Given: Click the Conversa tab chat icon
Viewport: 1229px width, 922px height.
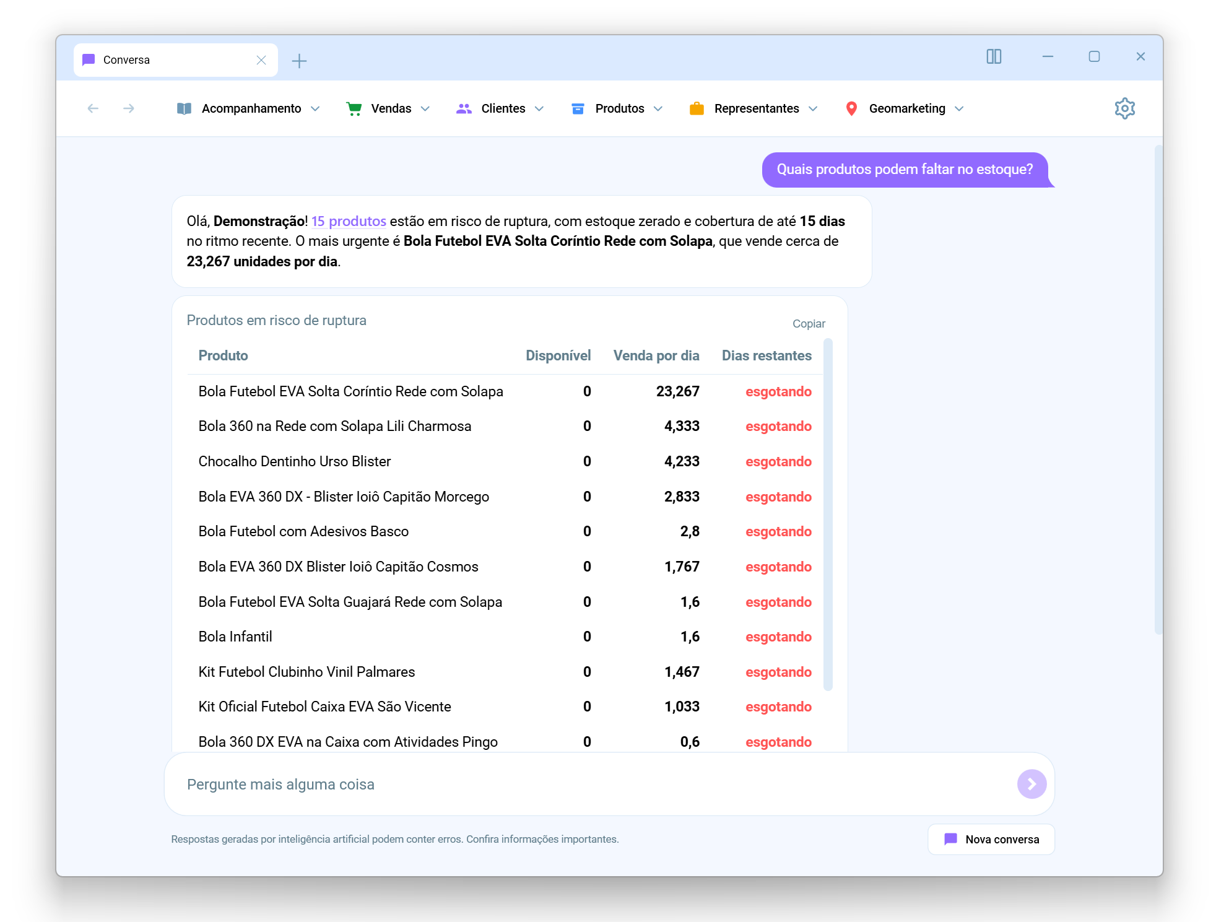Looking at the screenshot, I should coord(89,59).
